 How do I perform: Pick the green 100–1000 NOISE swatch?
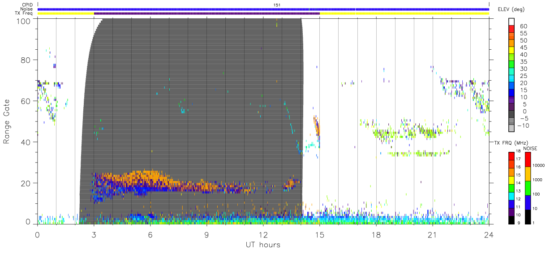coord(528,188)
